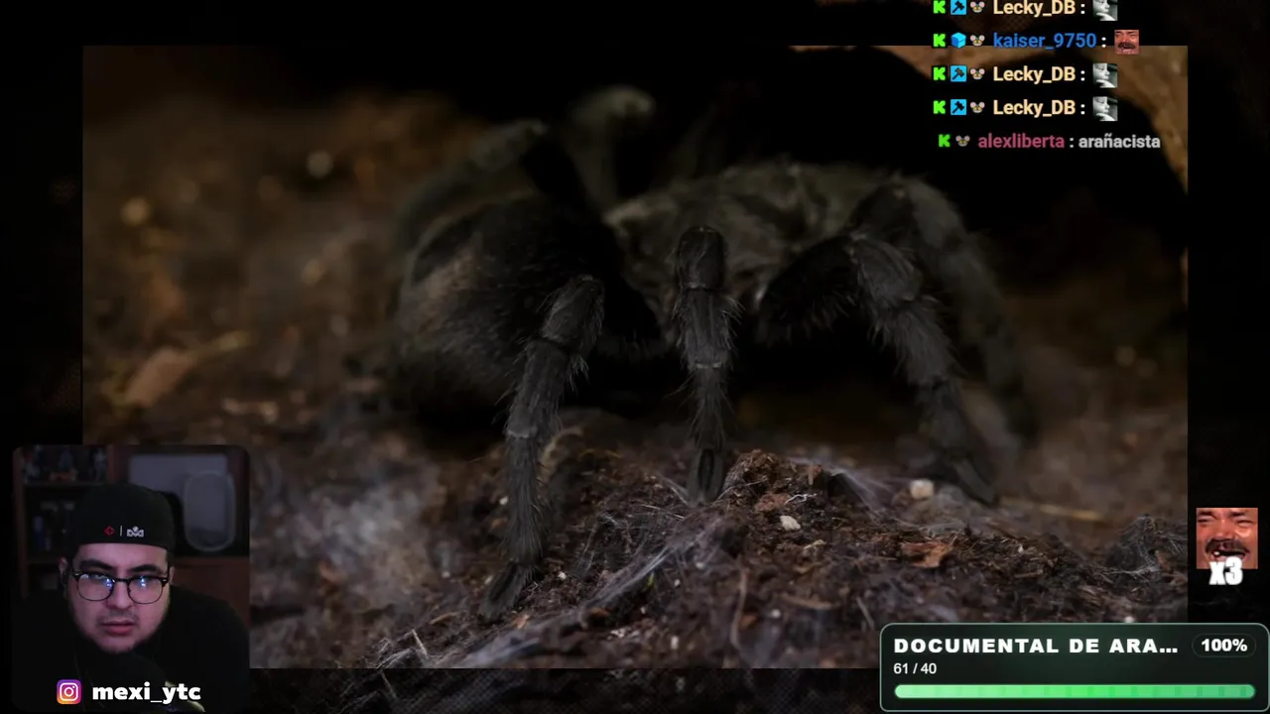Click the Instagram icon beside mexi_ytc
The height and width of the screenshot is (714, 1270).
pos(68,692)
